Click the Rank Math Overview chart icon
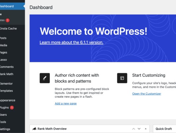Viewport: 176px width, 133px height. [35, 129]
